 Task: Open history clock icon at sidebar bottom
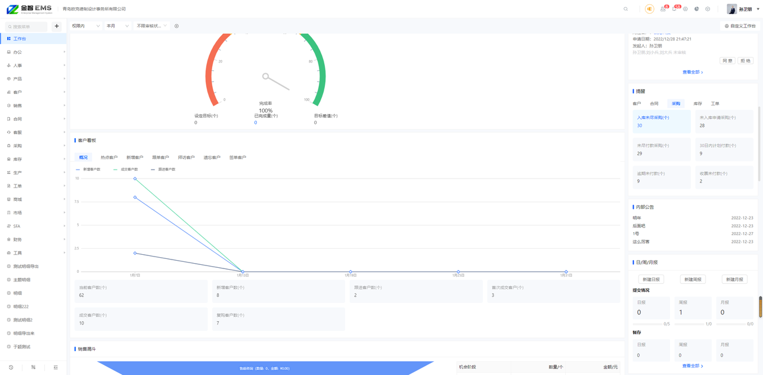coord(11,367)
